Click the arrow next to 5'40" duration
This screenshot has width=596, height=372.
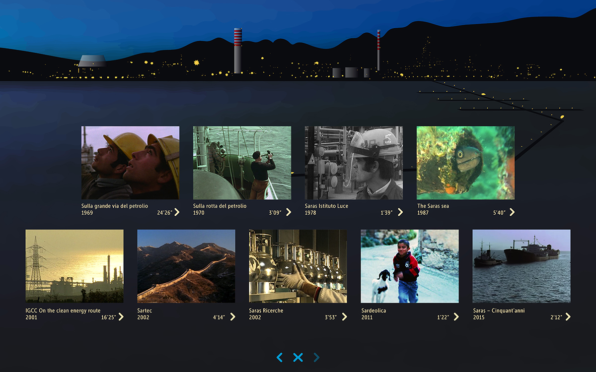pos(512,212)
